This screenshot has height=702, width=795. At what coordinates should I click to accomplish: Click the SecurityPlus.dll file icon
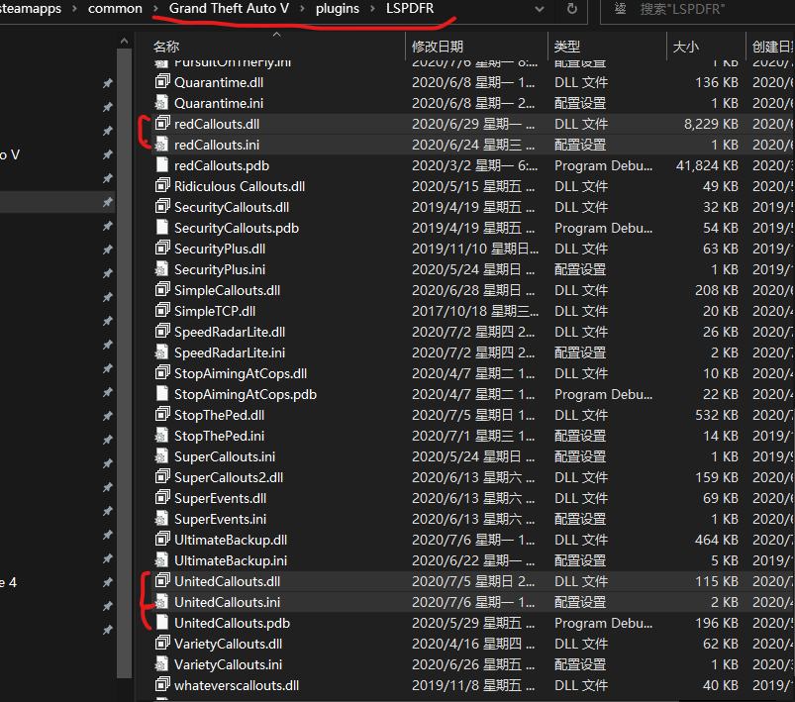[x=162, y=248]
